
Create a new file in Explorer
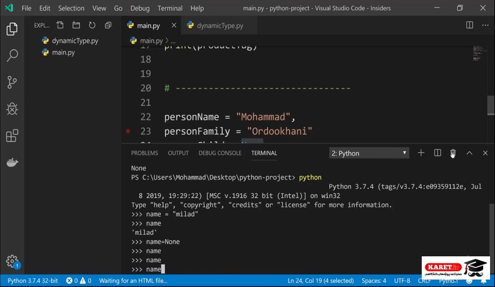click(60, 25)
